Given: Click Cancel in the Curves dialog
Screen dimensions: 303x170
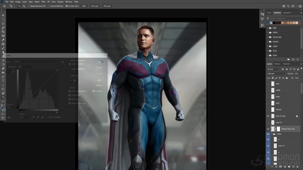Looking at the screenshot, I should coord(99,67).
